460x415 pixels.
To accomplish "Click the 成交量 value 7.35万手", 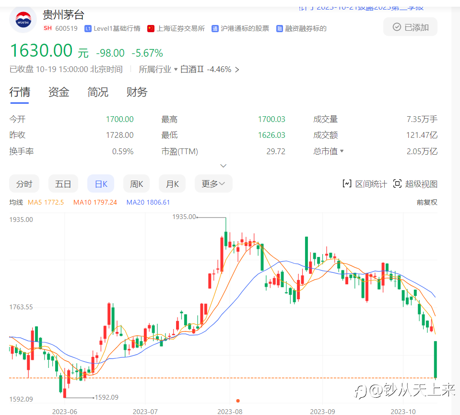I will point(422,119).
